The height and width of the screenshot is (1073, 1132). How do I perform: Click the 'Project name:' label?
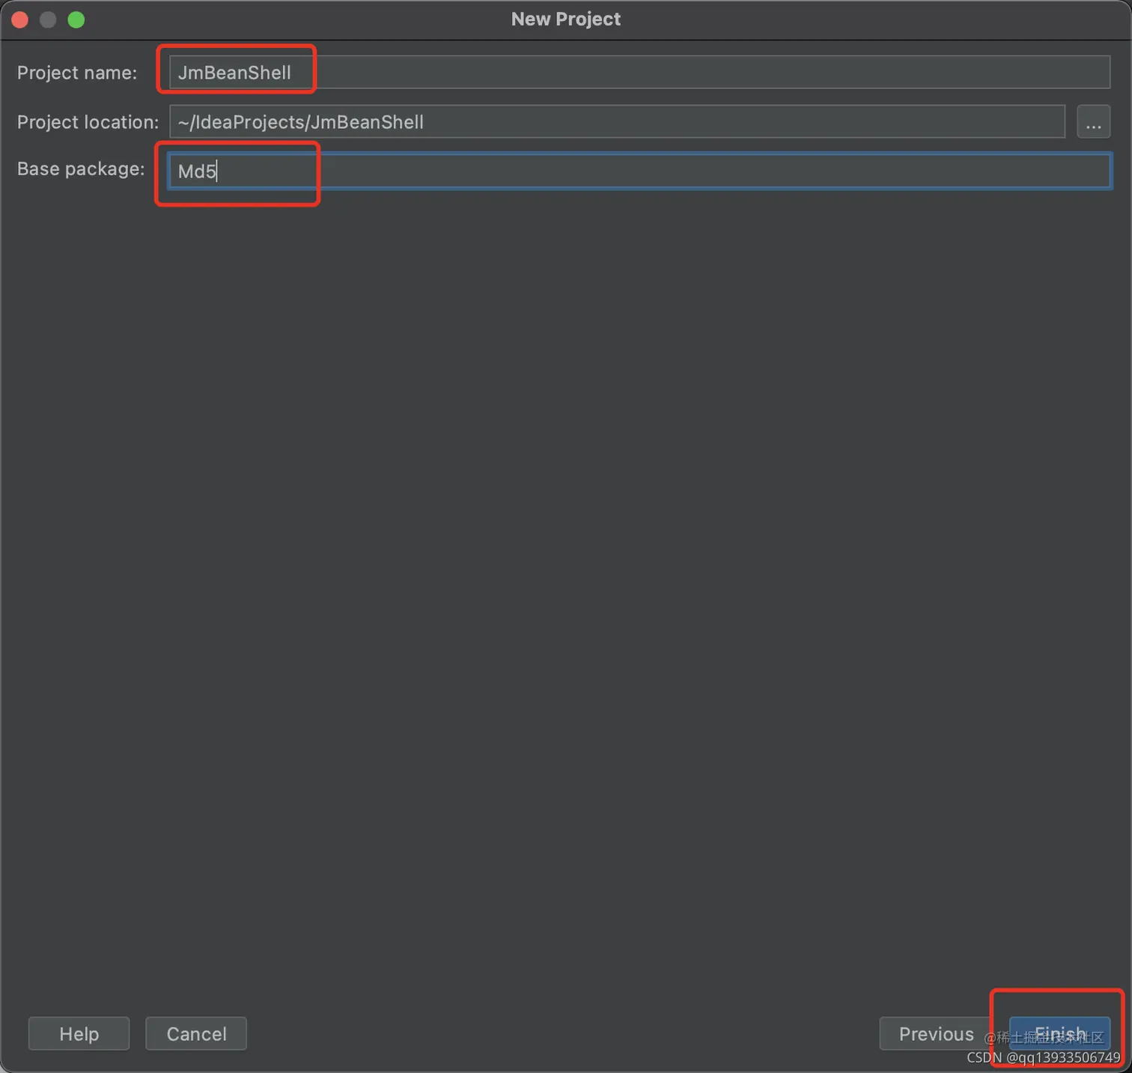coord(77,73)
